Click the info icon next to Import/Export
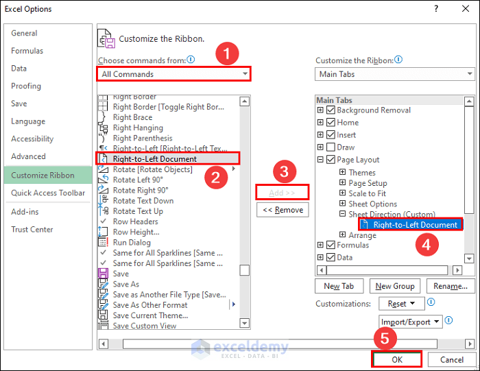Viewport: 480px width, 371px height. pyautogui.click(x=448, y=320)
